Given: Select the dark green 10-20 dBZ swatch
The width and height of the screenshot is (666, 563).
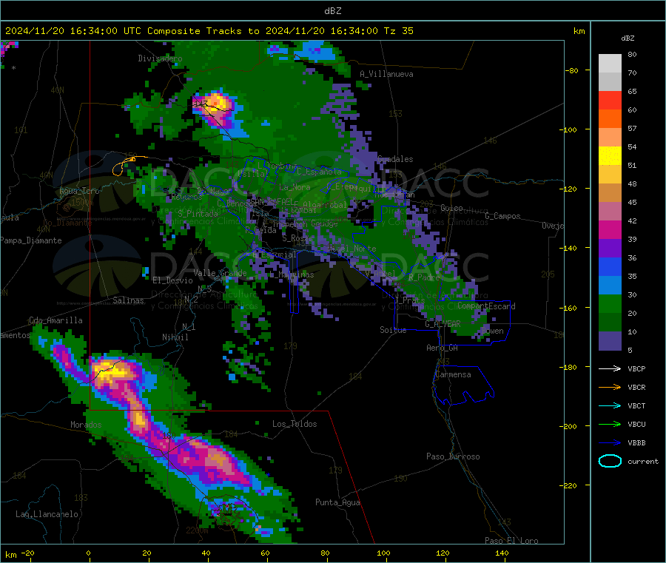Looking at the screenshot, I should coord(610,323).
